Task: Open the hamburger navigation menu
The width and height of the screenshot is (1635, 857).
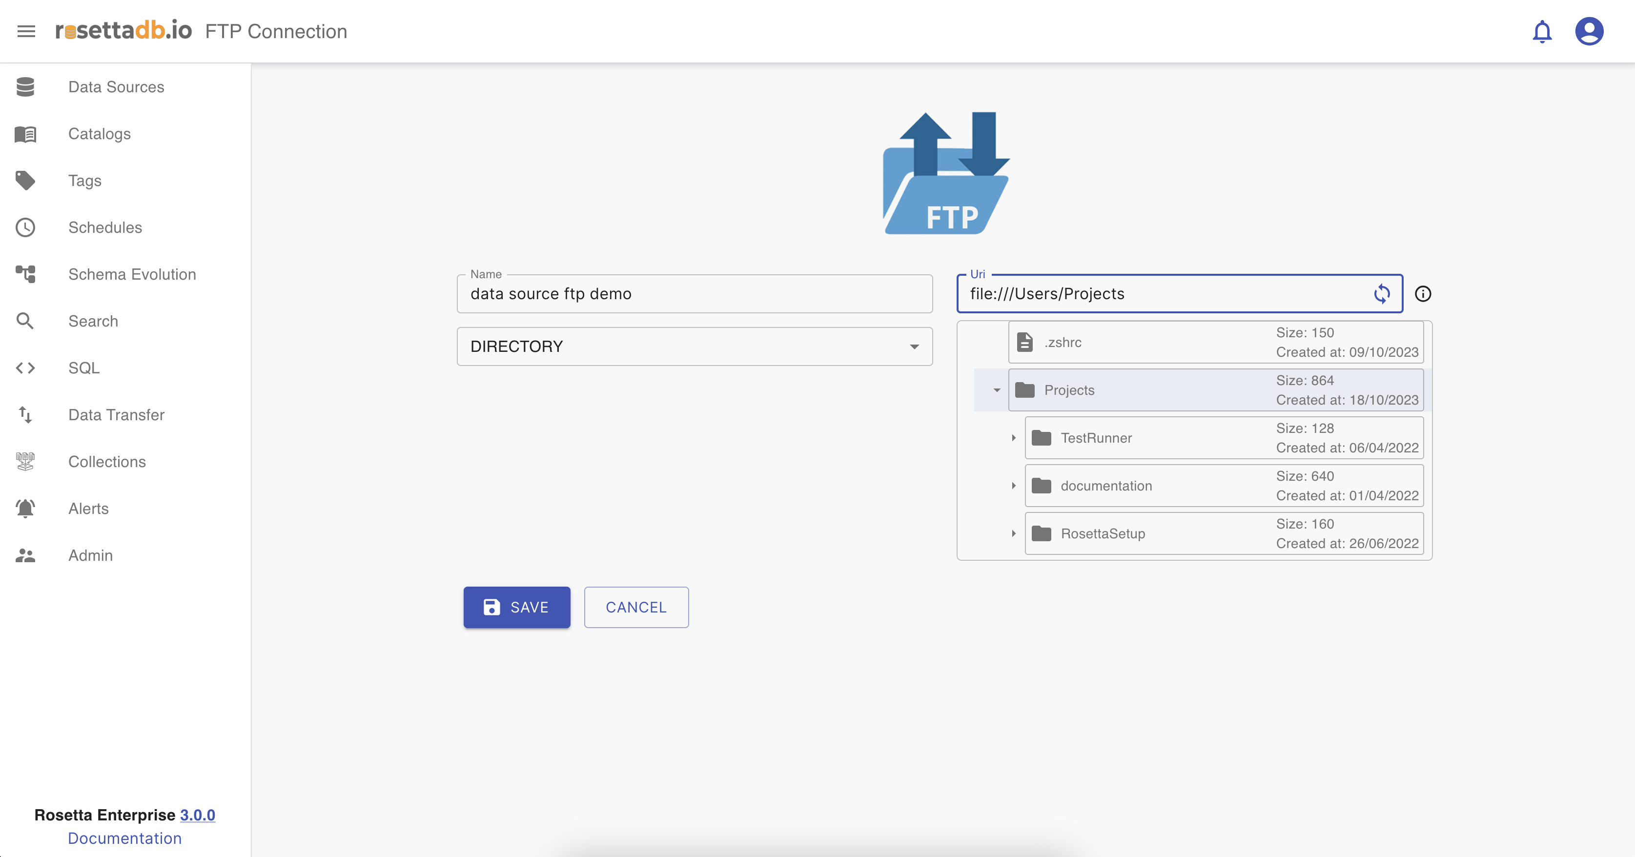Action: [26, 31]
